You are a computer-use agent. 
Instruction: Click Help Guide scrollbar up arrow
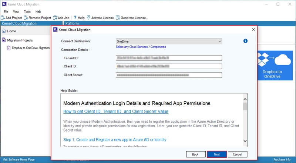[x=245, y=99]
